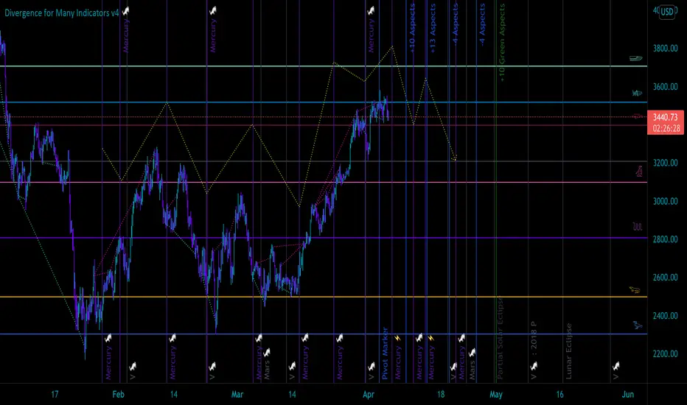Click the ram icon above the V marker near Jun
Image resolution: width=687 pixels, height=405 pixels.
615,365
